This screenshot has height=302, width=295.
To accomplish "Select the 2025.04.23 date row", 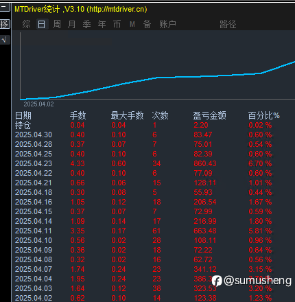I will point(34,163).
